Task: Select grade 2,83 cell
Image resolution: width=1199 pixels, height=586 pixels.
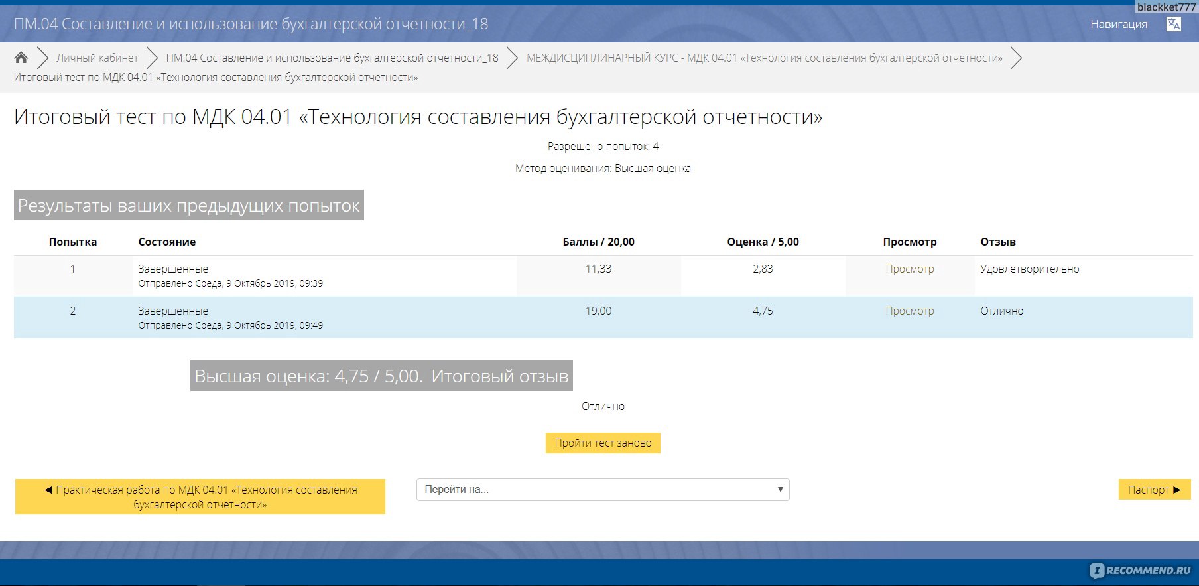Action: pyautogui.click(x=763, y=269)
